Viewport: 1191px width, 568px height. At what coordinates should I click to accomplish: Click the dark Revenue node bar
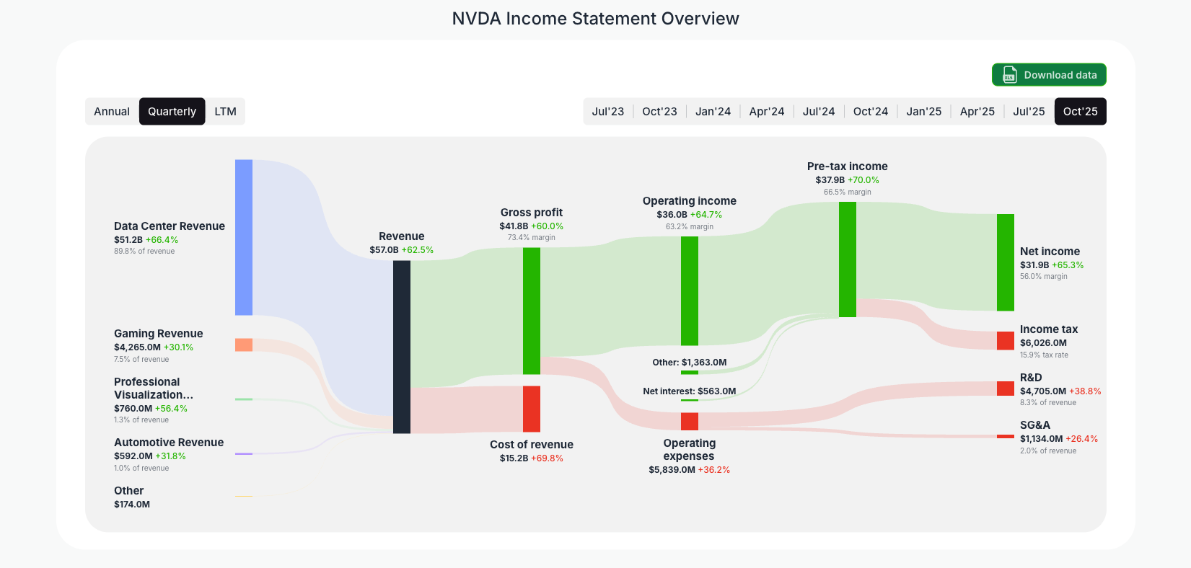point(402,347)
